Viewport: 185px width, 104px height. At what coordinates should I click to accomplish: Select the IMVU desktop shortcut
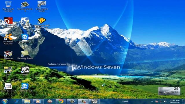pyautogui.click(x=25, y=71)
